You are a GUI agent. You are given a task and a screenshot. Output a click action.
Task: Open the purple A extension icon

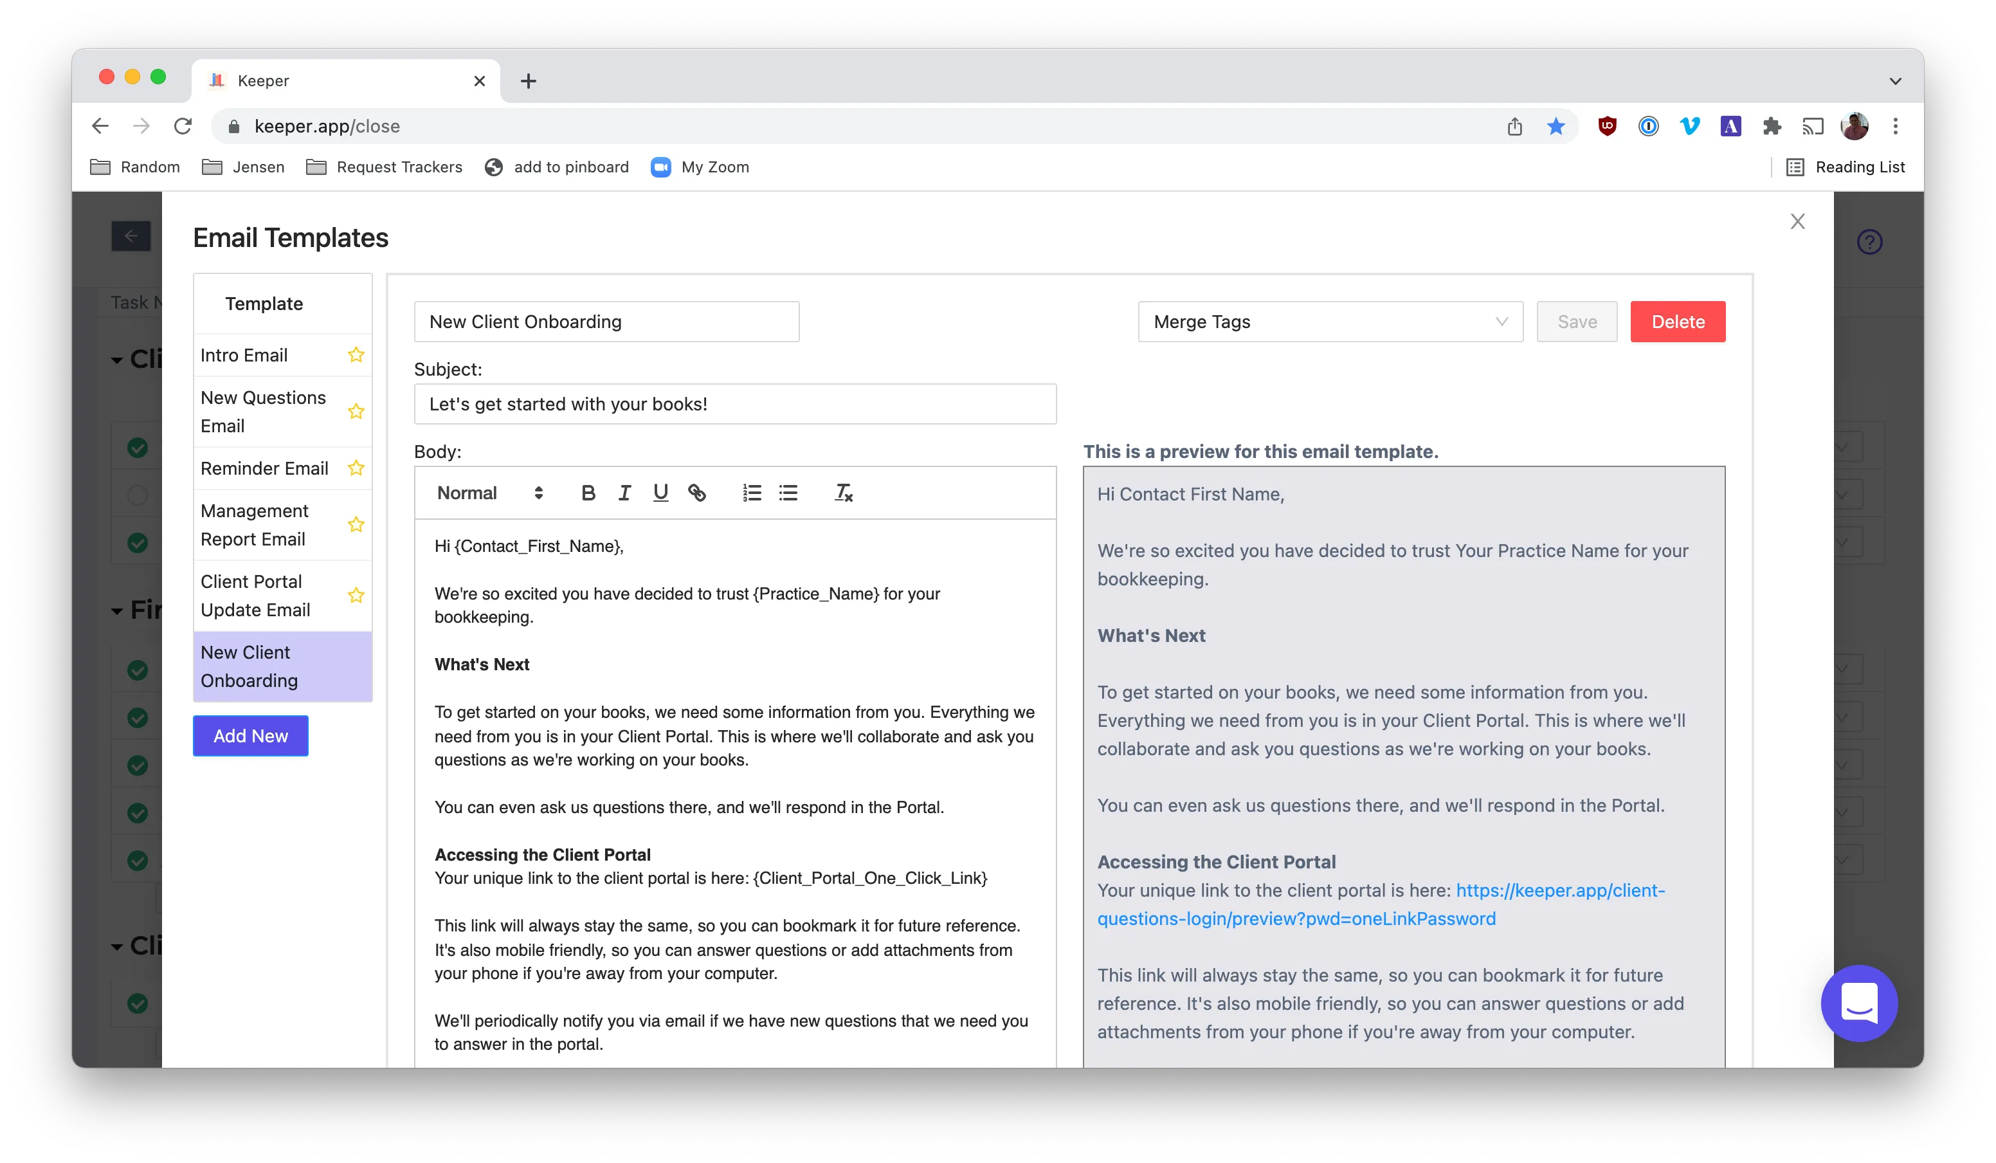(x=1730, y=126)
